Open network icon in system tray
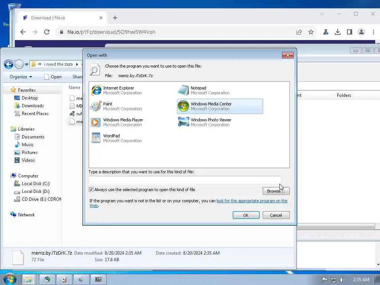Image resolution: width=380 pixels, height=285 pixels. click(334, 280)
